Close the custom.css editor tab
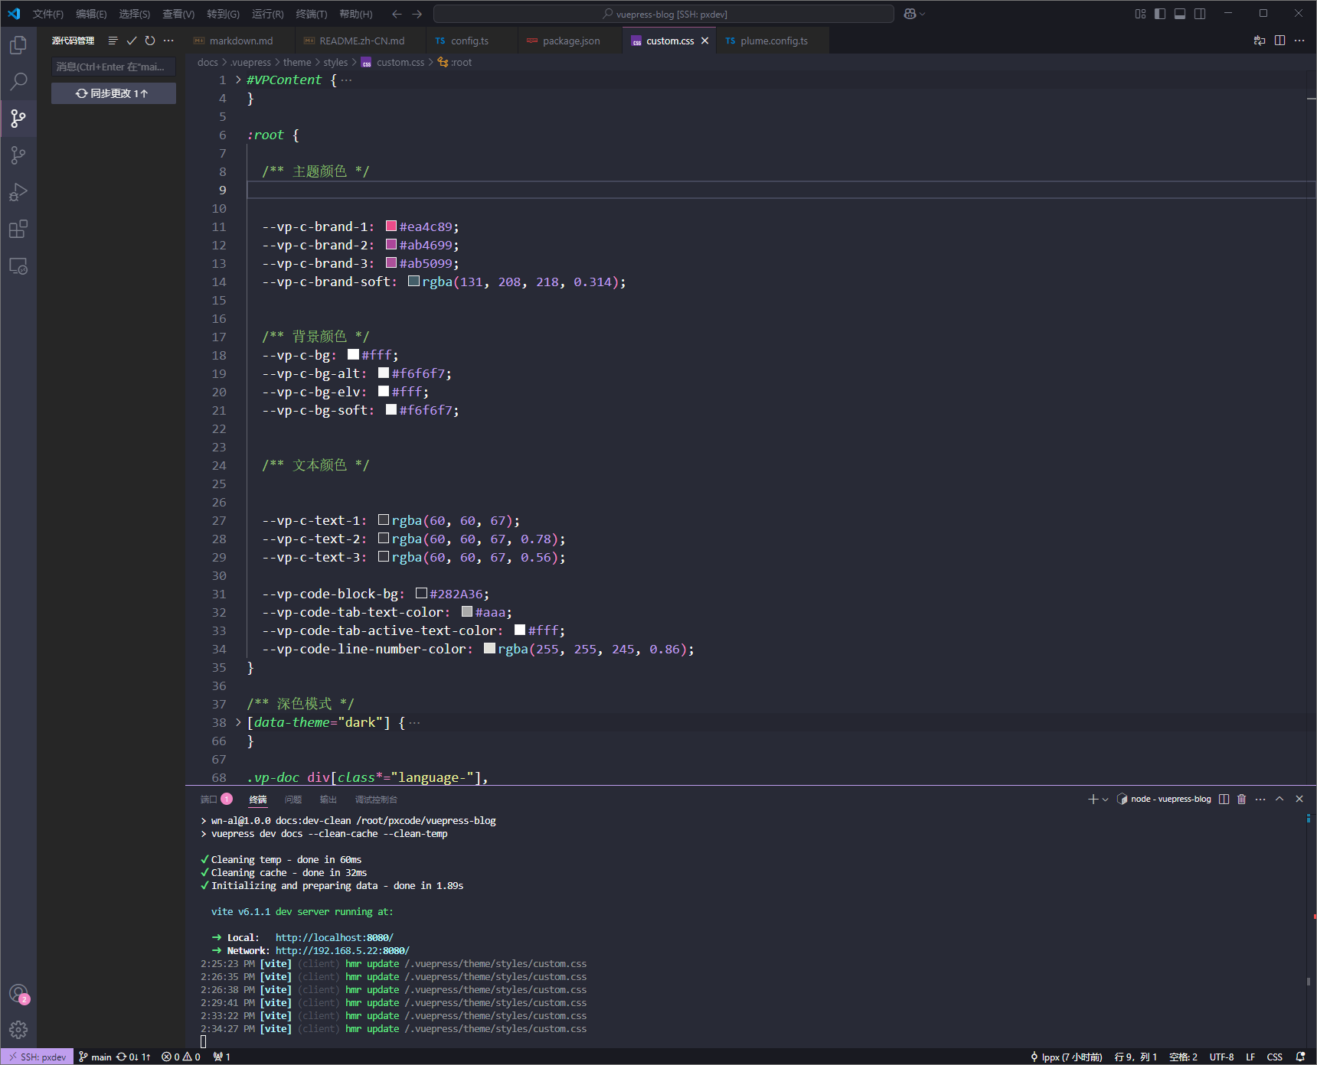Image resolution: width=1317 pixels, height=1065 pixels. (x=704, y=41)
